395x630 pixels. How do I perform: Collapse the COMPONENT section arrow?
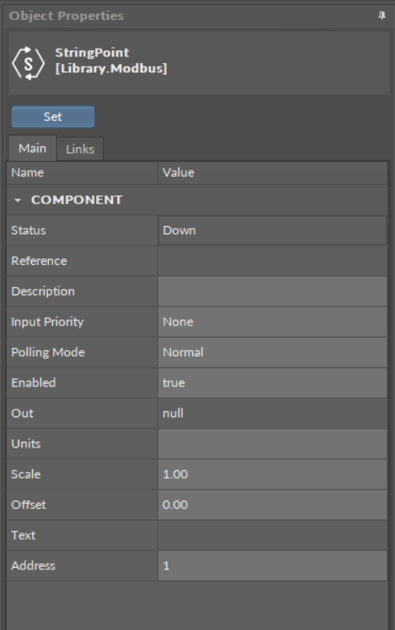pos(18,200)
